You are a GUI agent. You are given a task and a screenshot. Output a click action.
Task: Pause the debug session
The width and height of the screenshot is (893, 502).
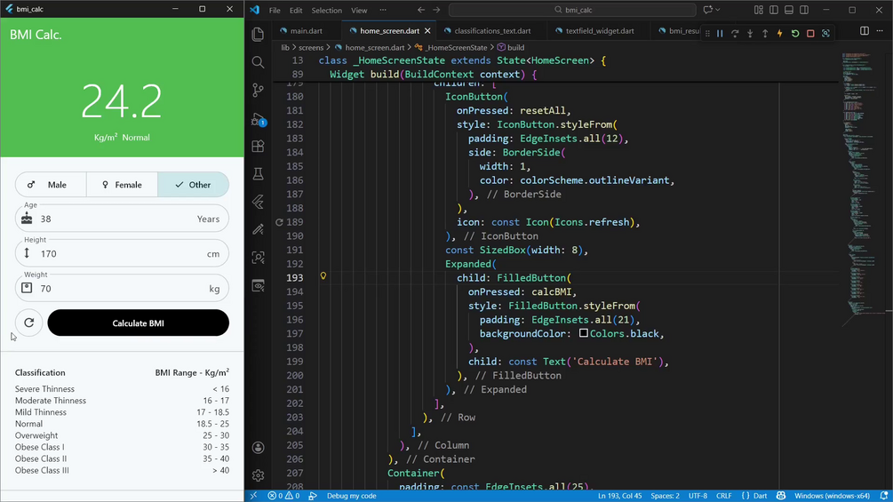[x=720, y=34]
